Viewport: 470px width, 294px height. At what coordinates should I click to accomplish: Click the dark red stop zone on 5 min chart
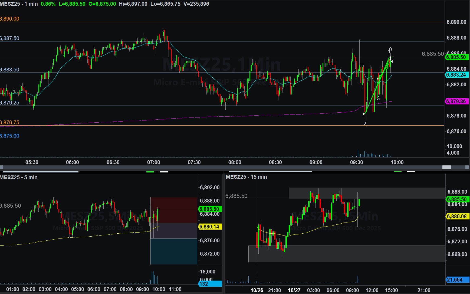pos(174,210)
